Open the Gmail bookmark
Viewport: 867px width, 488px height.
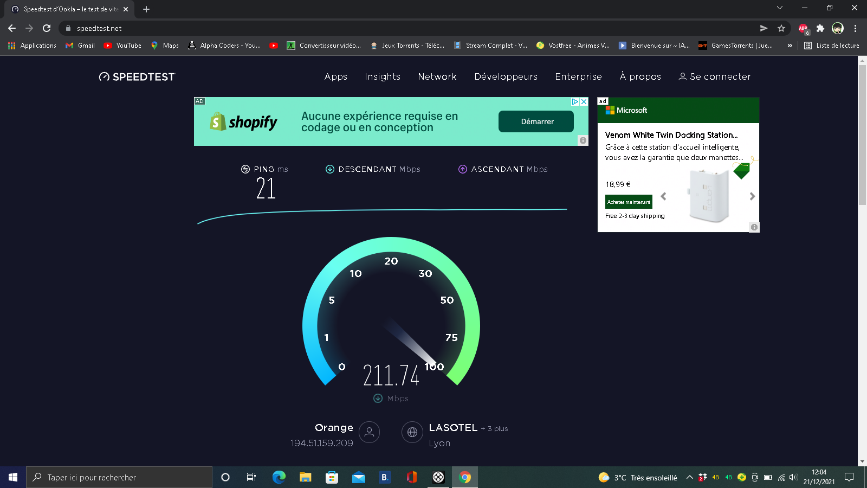coord(80,46)
